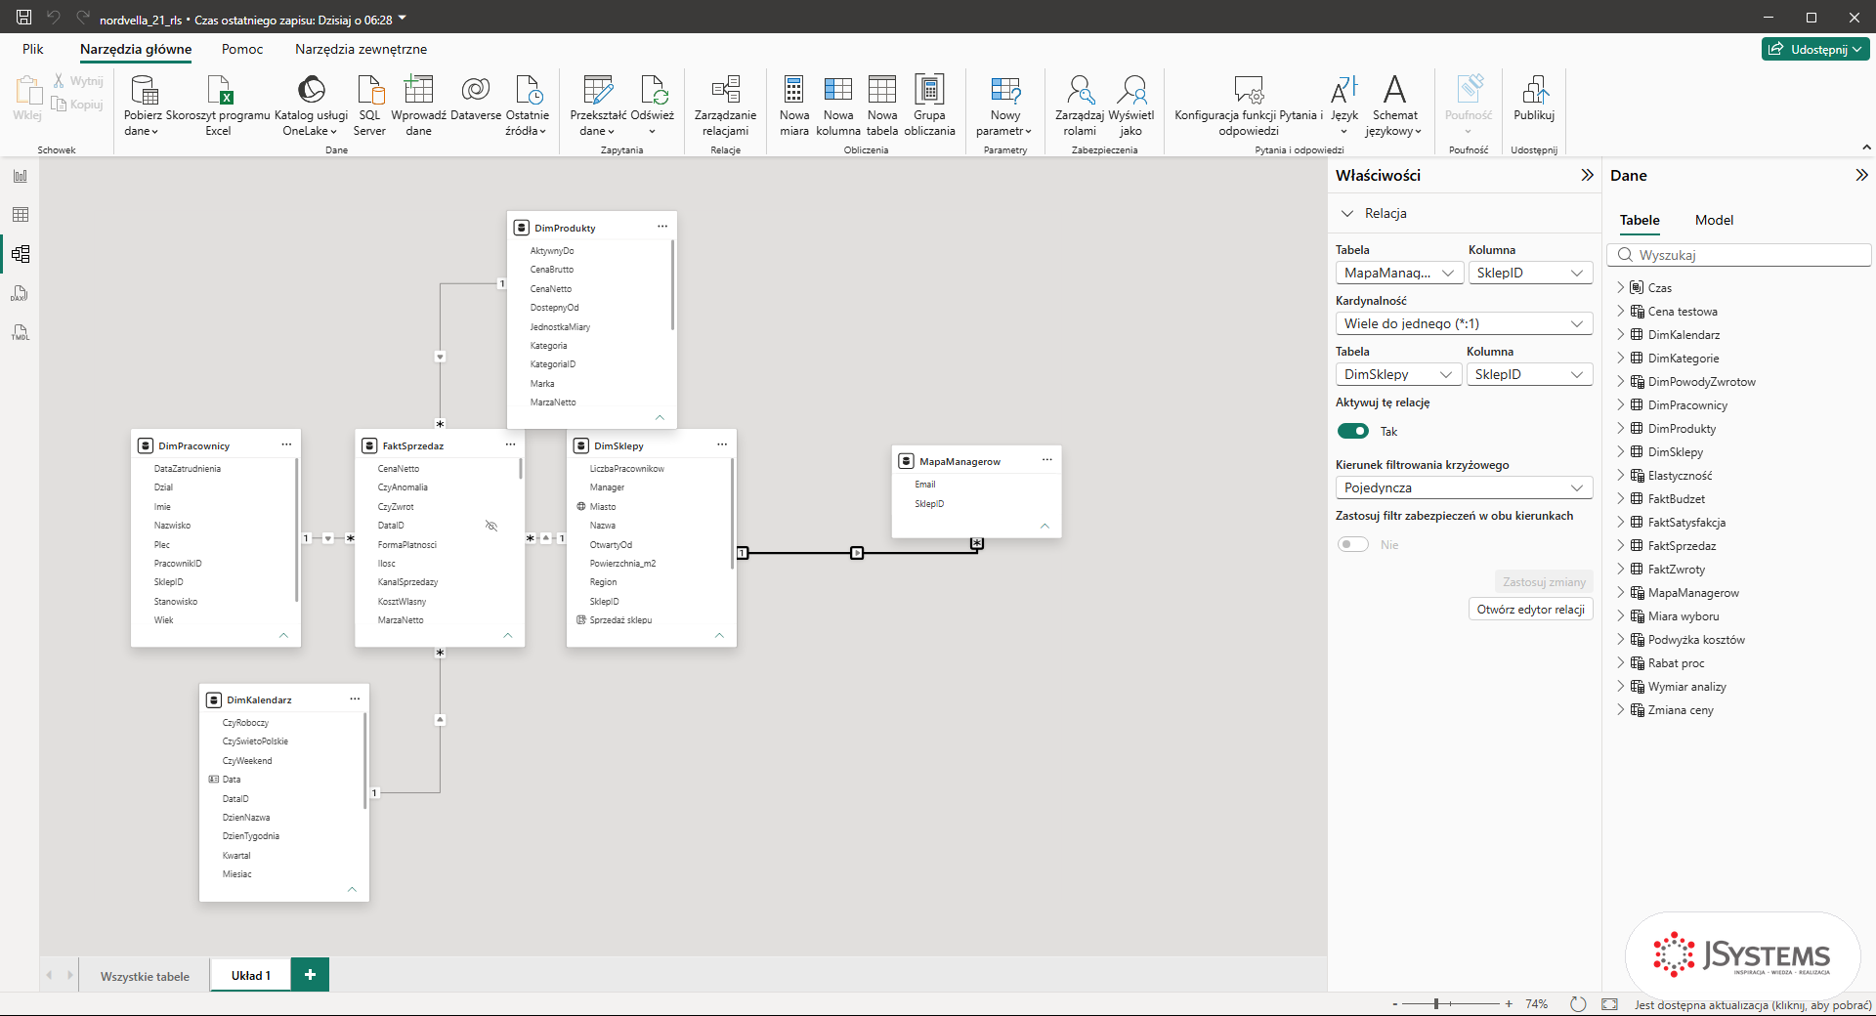Click the zoom slider handle

coord(1436,1003)
